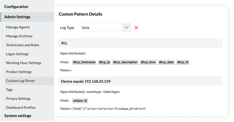Click the dhcp_hostname field tag

84,62
